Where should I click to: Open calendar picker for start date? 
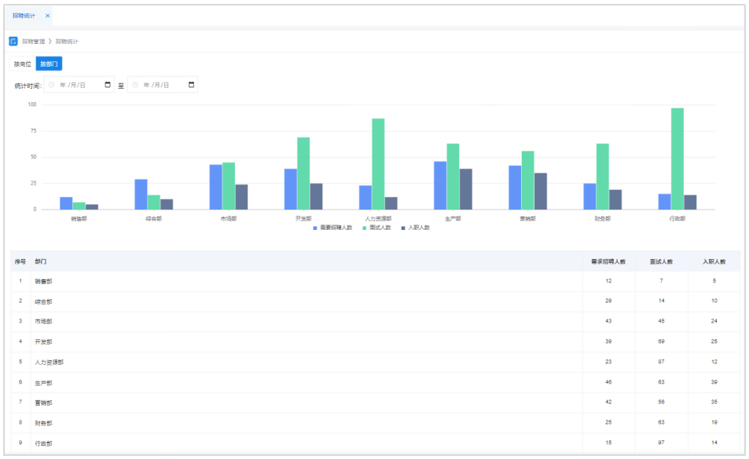108,85
